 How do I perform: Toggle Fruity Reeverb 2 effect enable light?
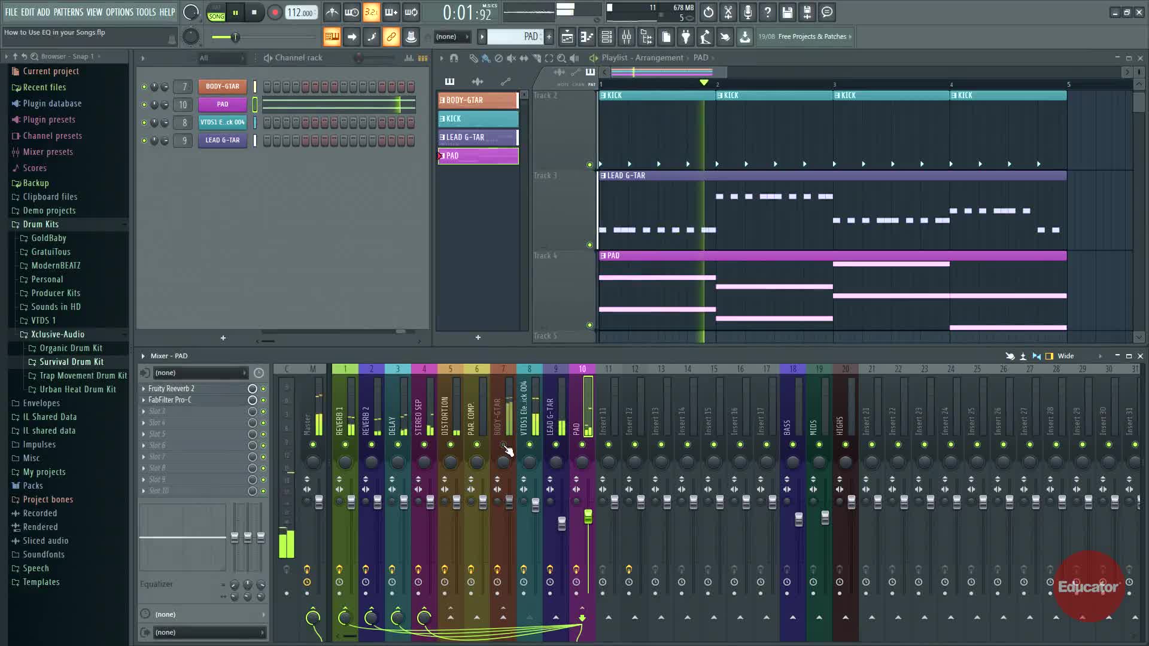[x=263, y=389]
